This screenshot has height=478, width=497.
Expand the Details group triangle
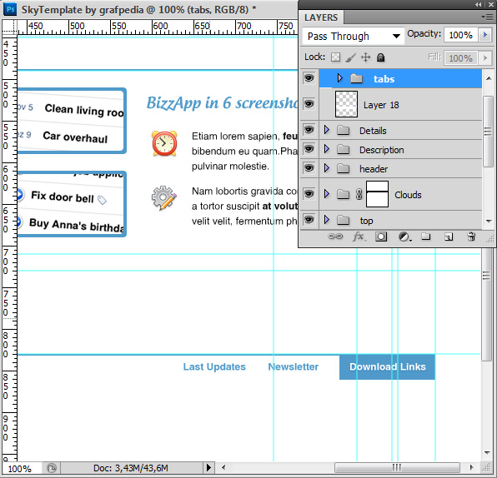[x=327, y=130]
